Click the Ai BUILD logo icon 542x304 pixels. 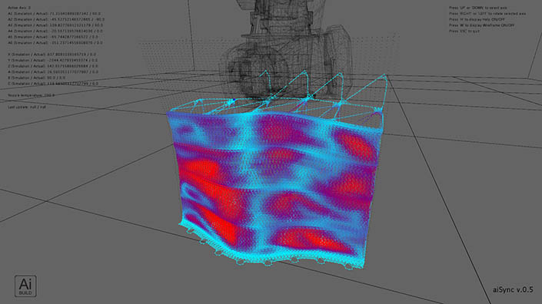pyautogui.click(x=25, y=286)
